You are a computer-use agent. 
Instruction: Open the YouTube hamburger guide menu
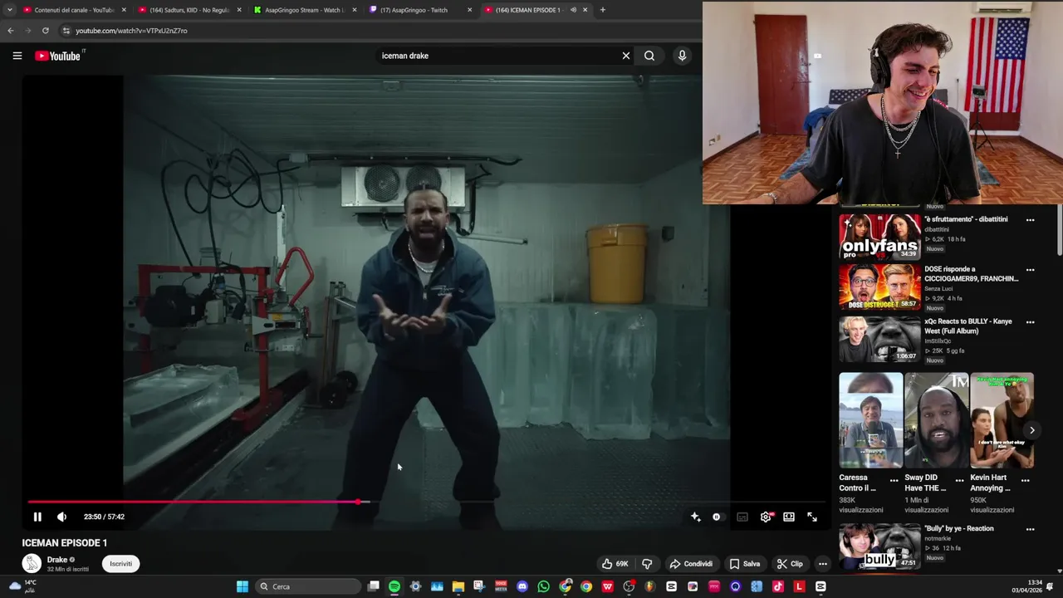pos(17,56)
